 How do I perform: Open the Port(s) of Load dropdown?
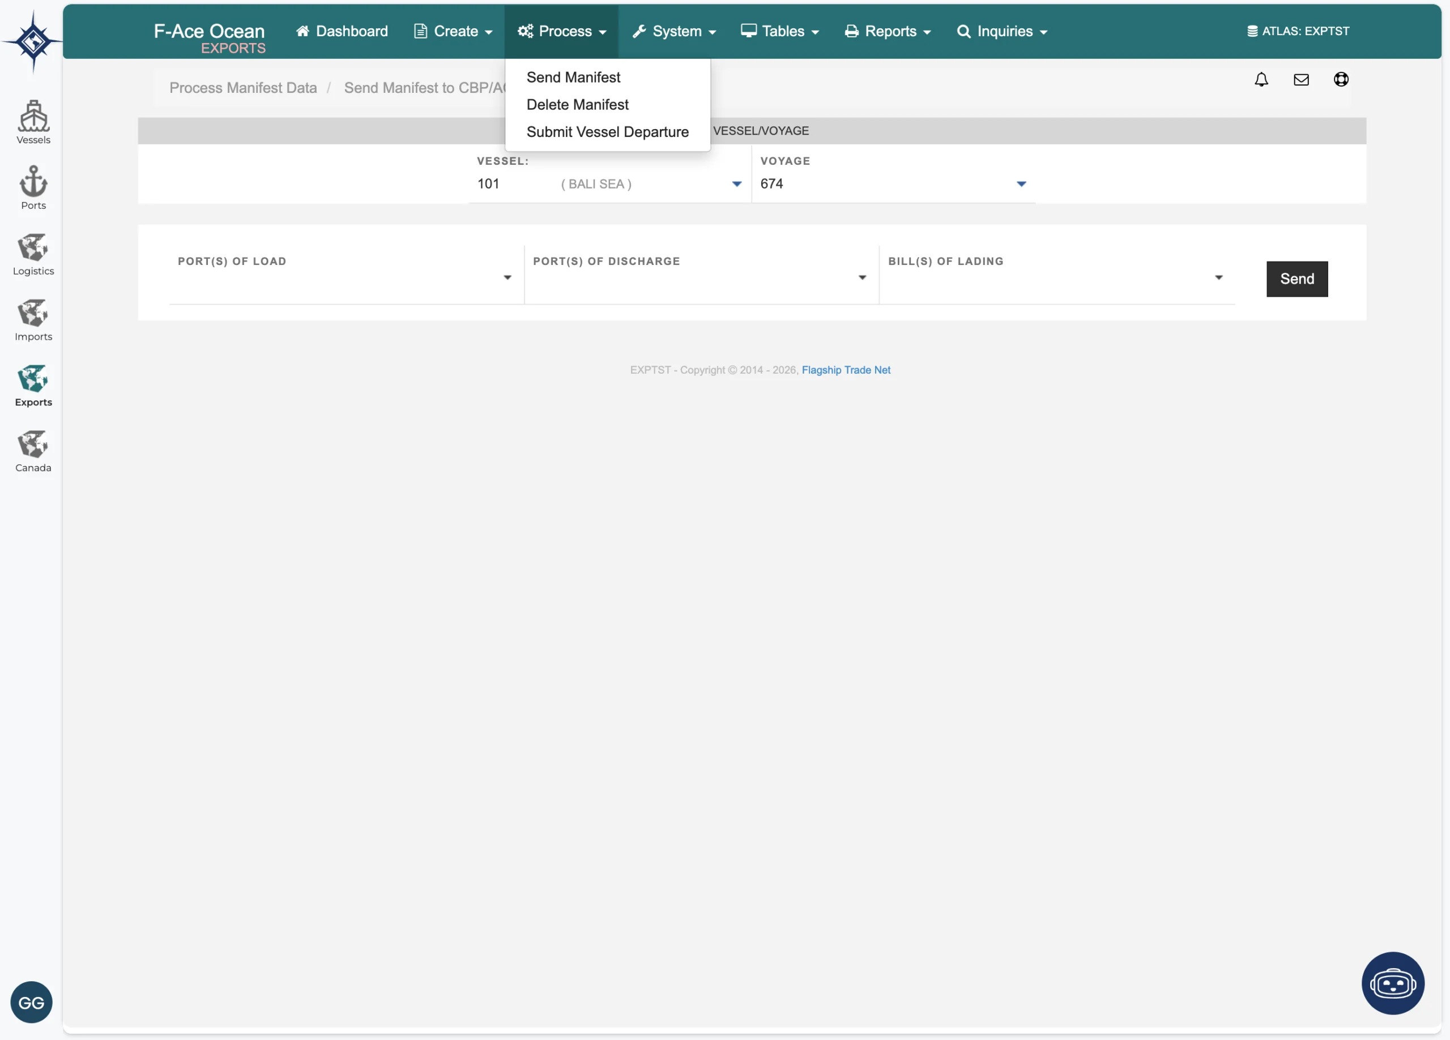point(507,277)
